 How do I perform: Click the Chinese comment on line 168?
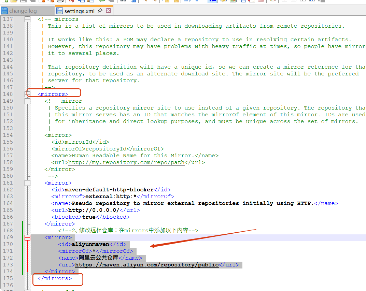click(x=128, y=230)
